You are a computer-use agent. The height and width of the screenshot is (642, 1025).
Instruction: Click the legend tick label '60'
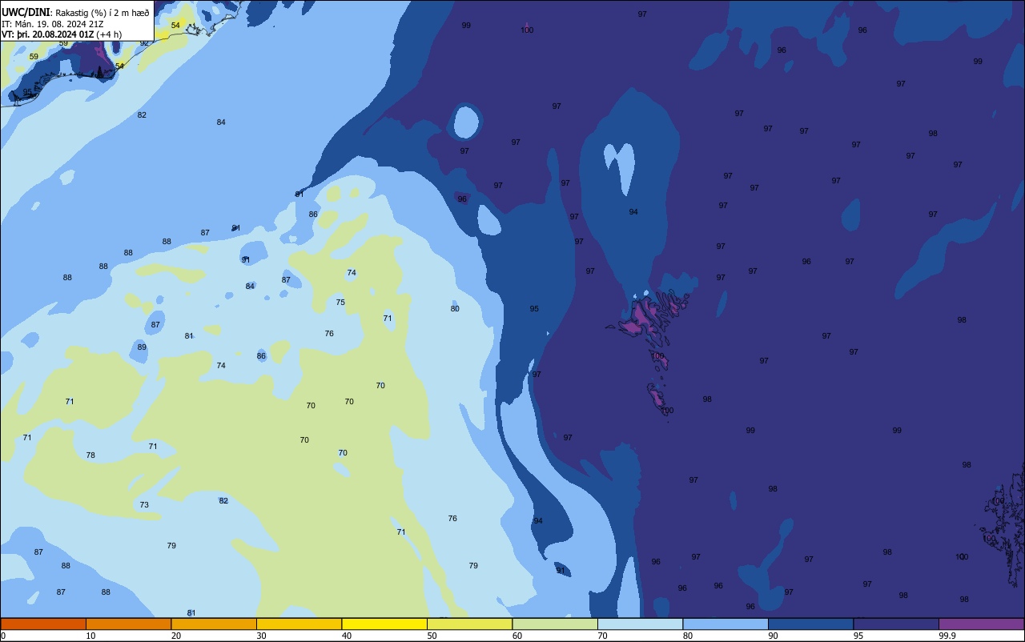pos(517,636)
